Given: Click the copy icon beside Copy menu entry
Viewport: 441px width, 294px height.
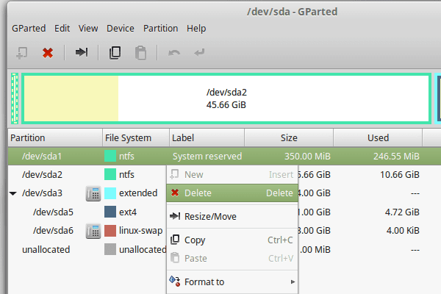Looking at the screenshot, I should point(175,240).
